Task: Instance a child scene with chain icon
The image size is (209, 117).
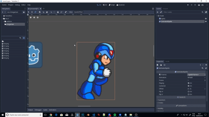Action: click(161, 12)
